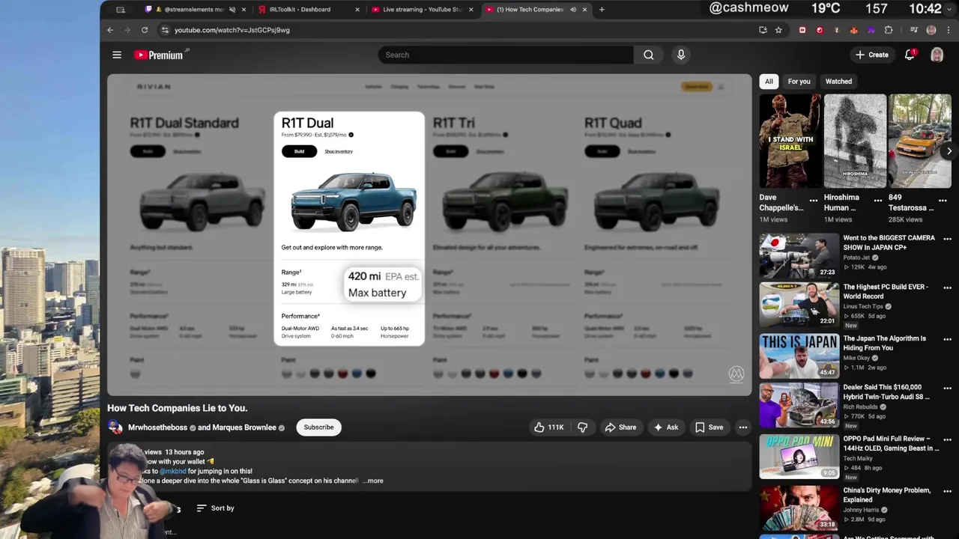This screenshot has width=959, height=539.
Task: Open a new browser tab with the plus icon
Action: (x=602, y=10)
